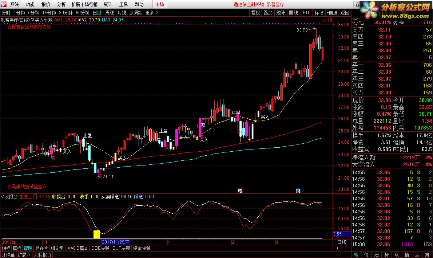433x258 pixels.
Task: Toggle 开弹幕 bullet comments
Action: (8, 255)
